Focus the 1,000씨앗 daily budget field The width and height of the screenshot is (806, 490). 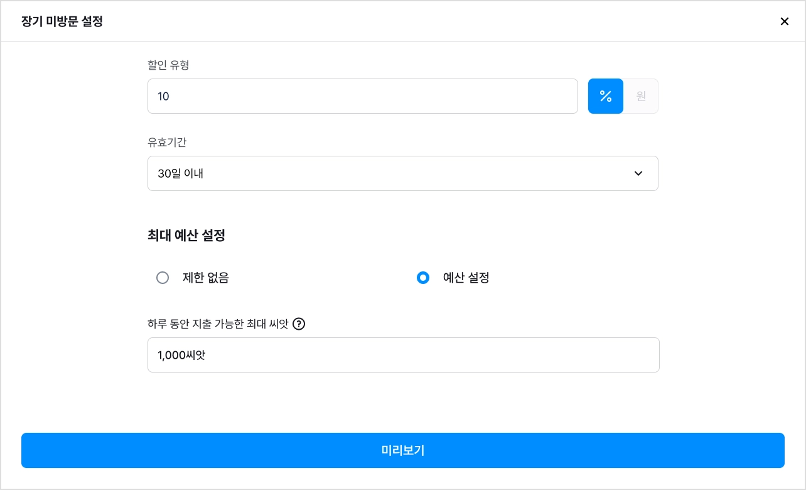click(404, 355)
